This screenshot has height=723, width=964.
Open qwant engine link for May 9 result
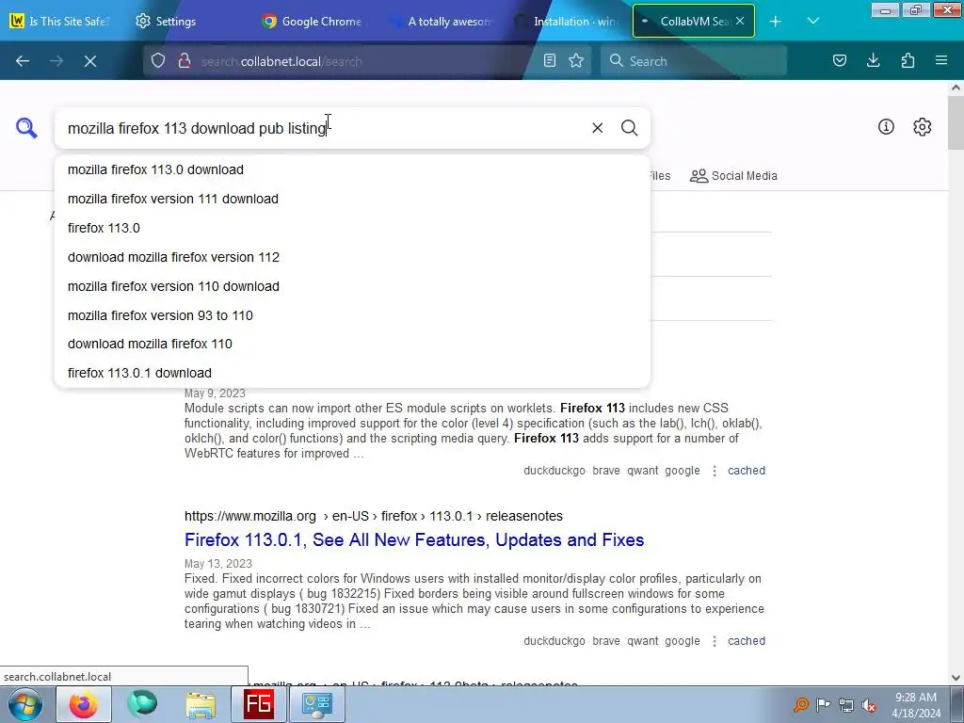coord(642,471)
